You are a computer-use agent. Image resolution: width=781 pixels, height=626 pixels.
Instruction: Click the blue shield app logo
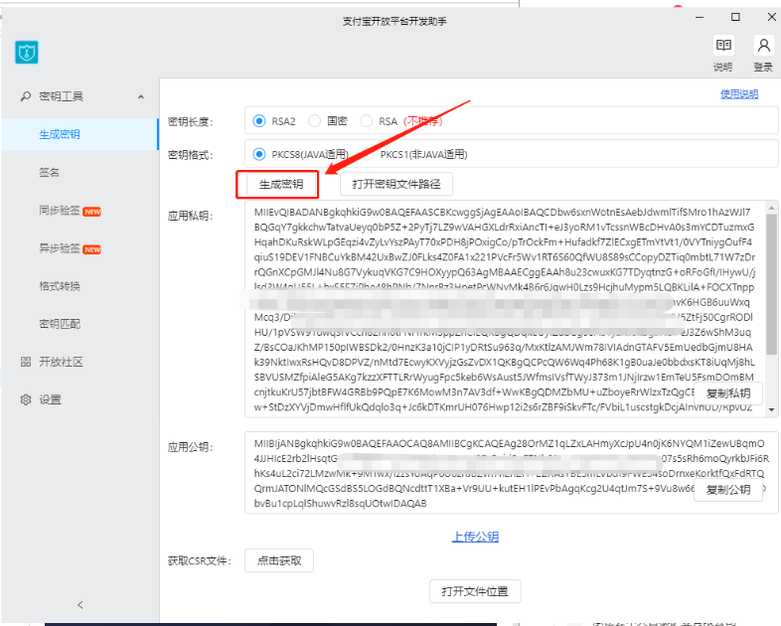[x=27, y=53]
